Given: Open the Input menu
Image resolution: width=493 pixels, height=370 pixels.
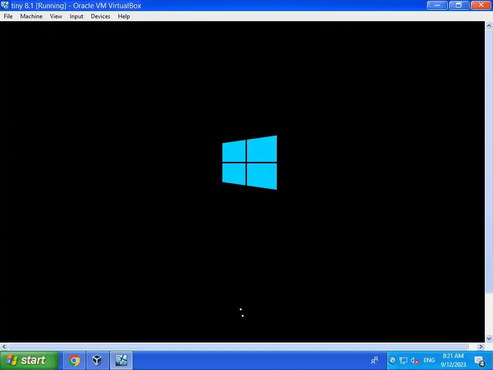Looking at the screenshot, I should 77,16.
